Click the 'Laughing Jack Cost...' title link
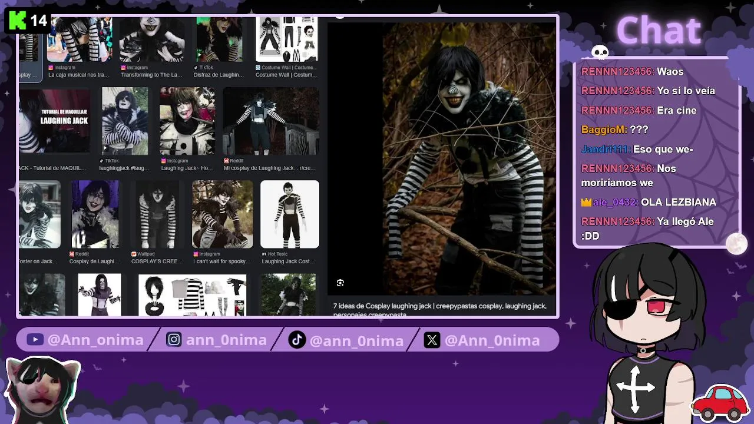Viewport: 754px width, 424px height. point(288,261)
